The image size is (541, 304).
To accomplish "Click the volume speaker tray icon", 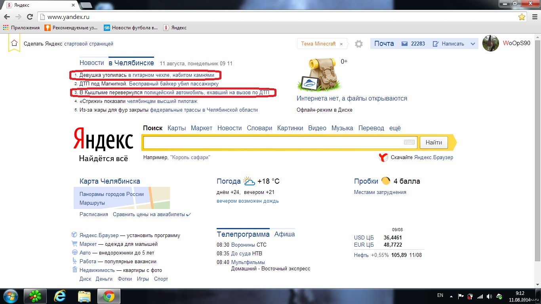I will [490, 296].
